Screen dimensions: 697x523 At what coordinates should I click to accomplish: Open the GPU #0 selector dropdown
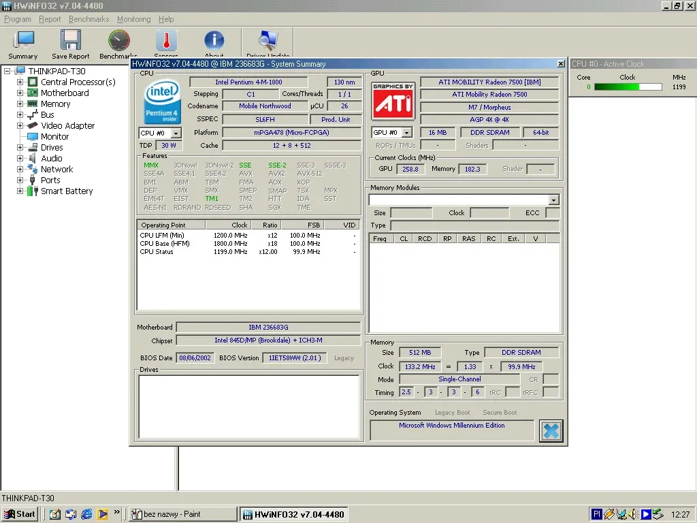(x=407, y=133)
